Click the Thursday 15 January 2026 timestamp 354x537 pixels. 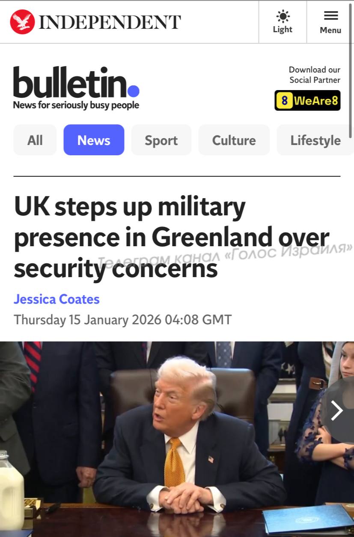coord(123,320)
